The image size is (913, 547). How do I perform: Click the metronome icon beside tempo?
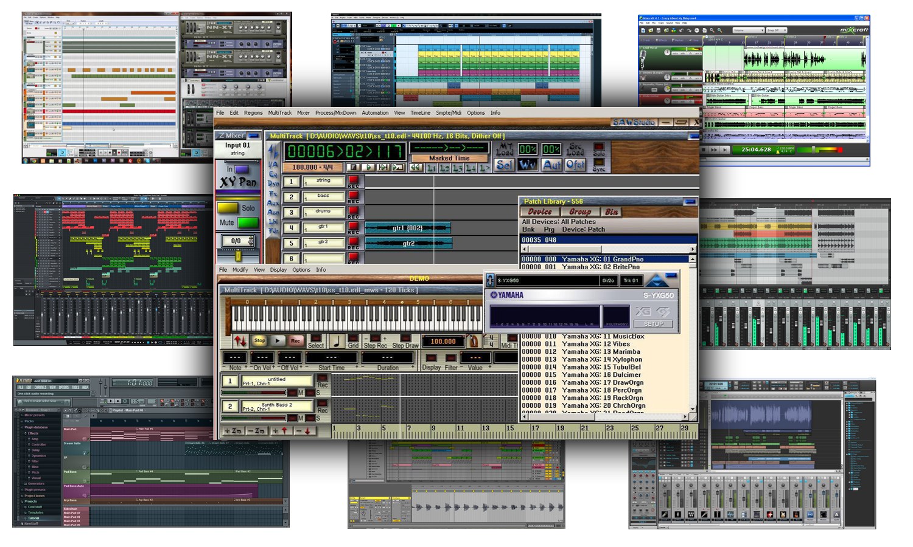[474, 342]
